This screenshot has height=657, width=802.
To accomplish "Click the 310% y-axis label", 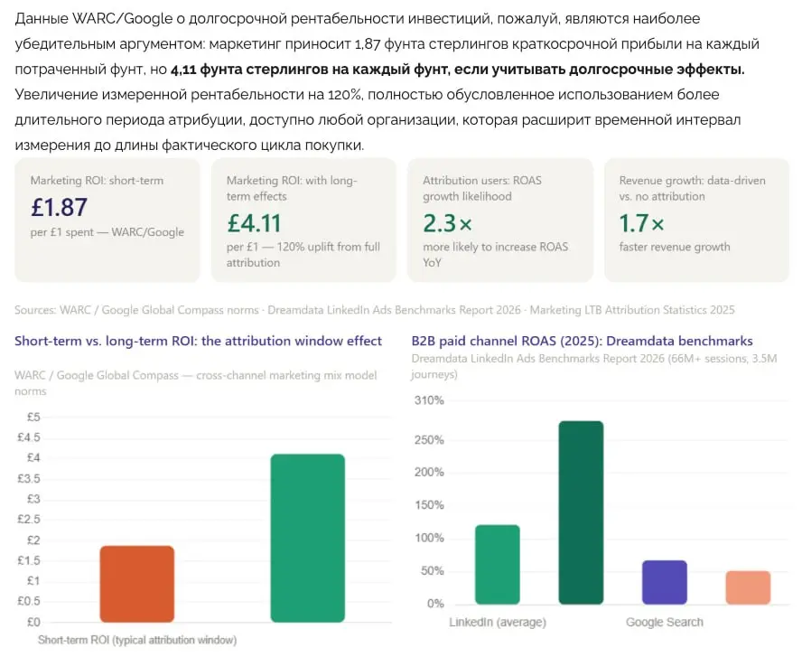I will pos(429,400).
